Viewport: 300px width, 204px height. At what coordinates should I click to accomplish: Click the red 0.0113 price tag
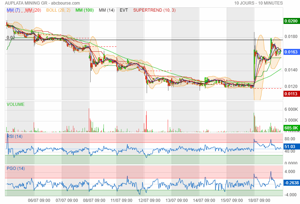tap(292, 94)
